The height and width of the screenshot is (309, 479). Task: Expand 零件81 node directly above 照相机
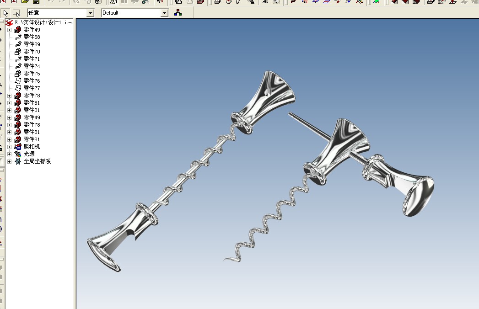(10, 139)
